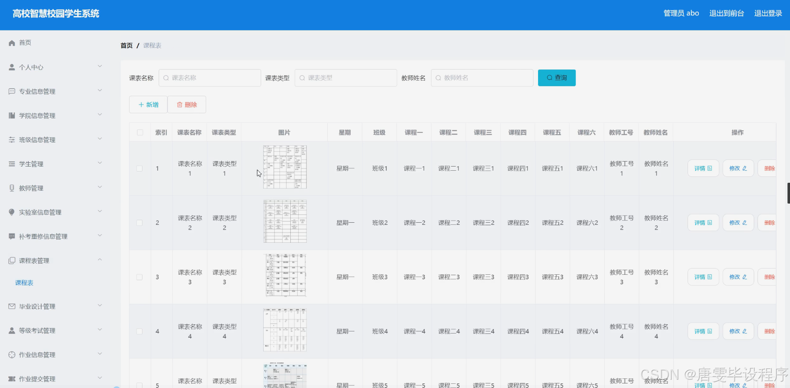Open the 等级考试管理 menu label
This screenshot has width=790, height=388.
point(37,331)
